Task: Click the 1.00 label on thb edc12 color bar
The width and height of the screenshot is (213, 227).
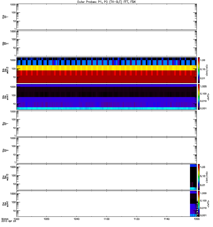Action: (x=203, y=60)
